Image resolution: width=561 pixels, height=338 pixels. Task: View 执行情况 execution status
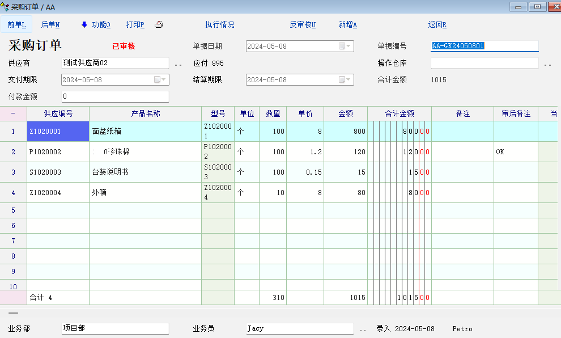[x=219, y=24]
